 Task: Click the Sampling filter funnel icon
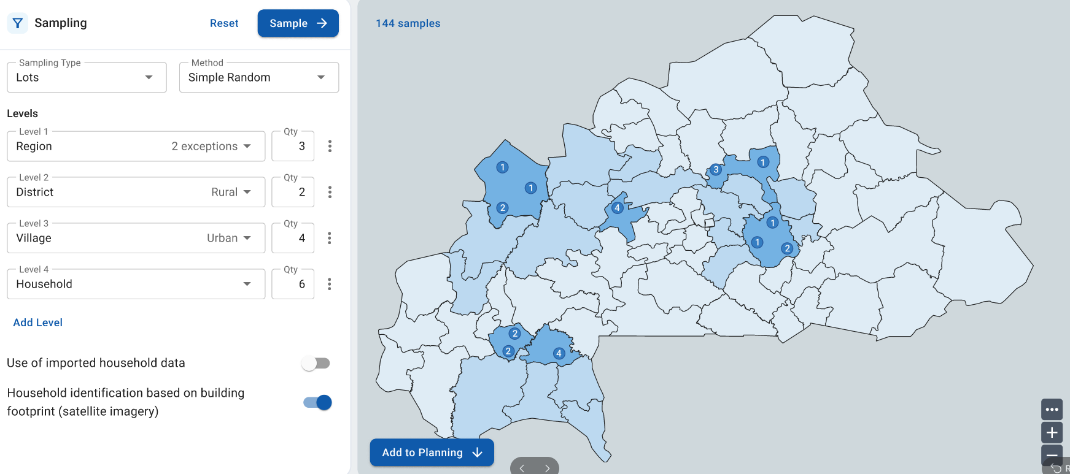tap(18, 23)
